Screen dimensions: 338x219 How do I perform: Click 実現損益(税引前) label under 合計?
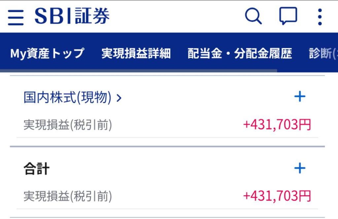click(68, 197)
